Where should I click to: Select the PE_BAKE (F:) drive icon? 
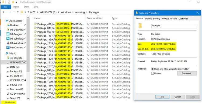8,76
